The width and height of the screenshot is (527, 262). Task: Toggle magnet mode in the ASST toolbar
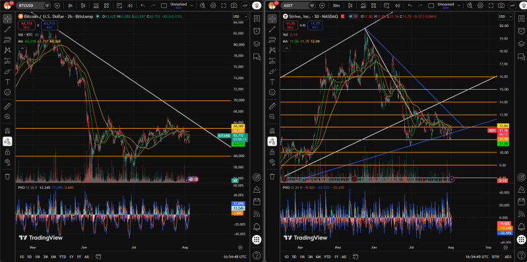point(272,131)
